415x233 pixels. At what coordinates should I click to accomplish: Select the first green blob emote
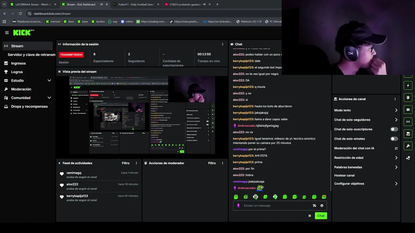tap(236, 197)
